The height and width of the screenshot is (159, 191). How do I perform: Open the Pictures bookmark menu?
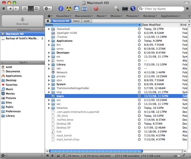(133, 16)
